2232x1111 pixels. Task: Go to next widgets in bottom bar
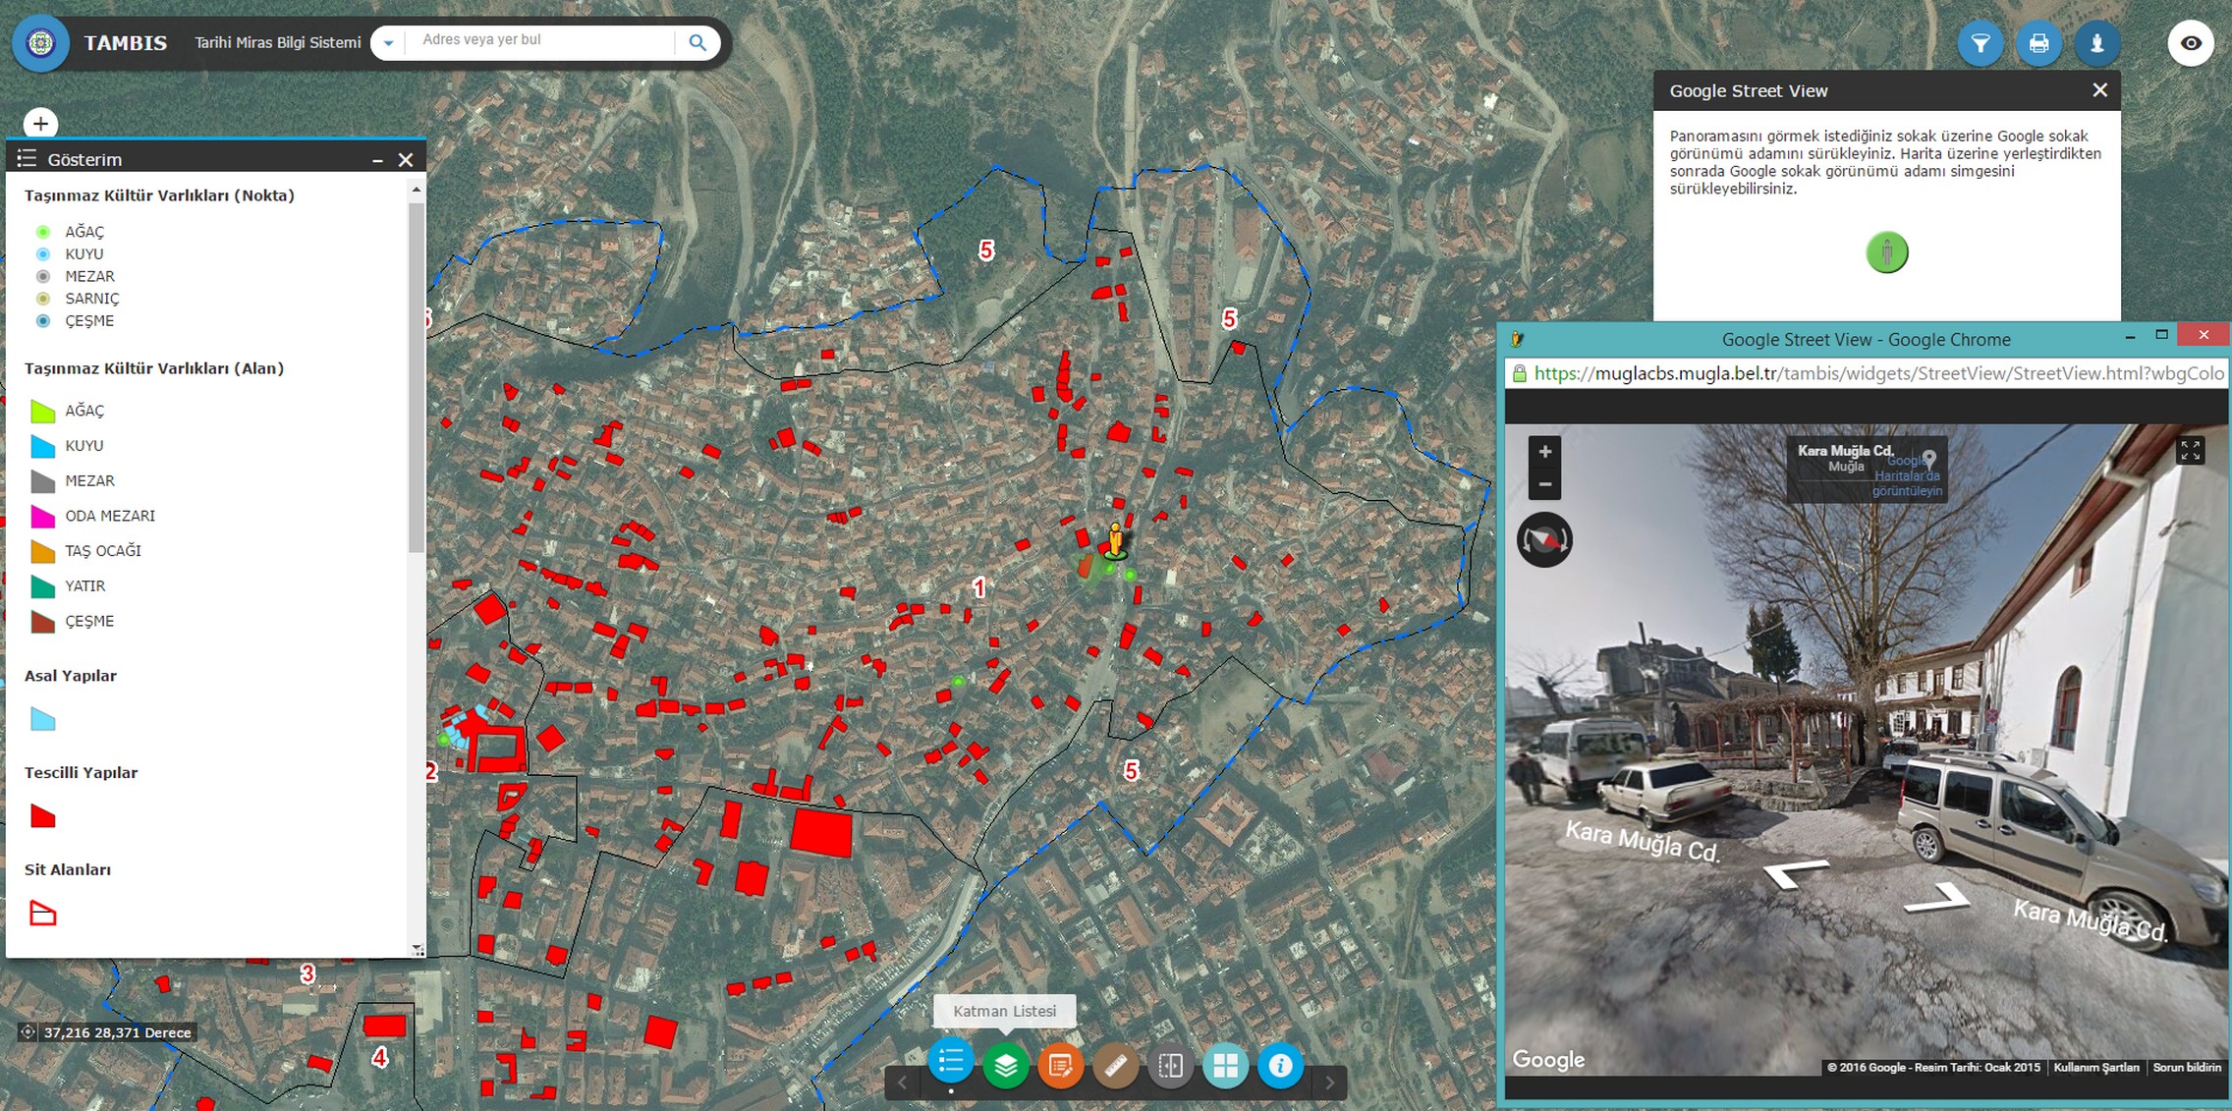point(1330,1083)
